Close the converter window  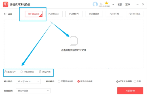[143, 4]
